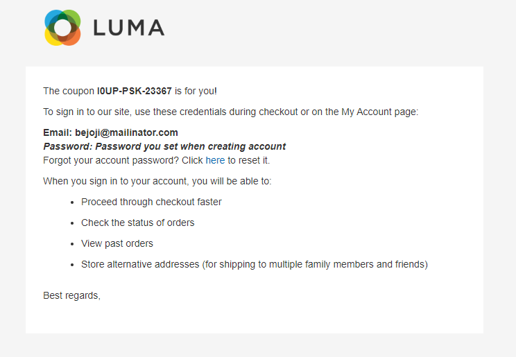Viewport: 516px width, 357px height.
Task: Click bullet dot beside "Store alternative addresses"
Action: coord(73,265)
